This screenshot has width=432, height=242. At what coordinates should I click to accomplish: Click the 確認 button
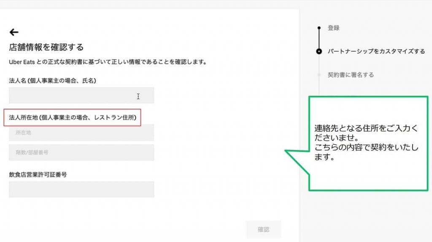tap(263, 229)
